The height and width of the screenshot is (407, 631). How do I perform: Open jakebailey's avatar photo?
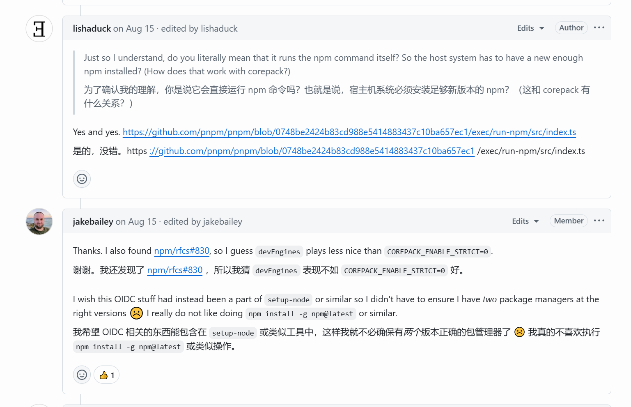coord(39,221)
